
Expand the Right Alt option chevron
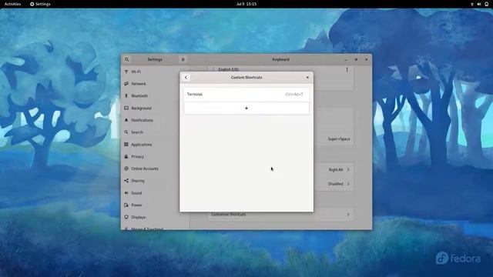pos(348,169)
